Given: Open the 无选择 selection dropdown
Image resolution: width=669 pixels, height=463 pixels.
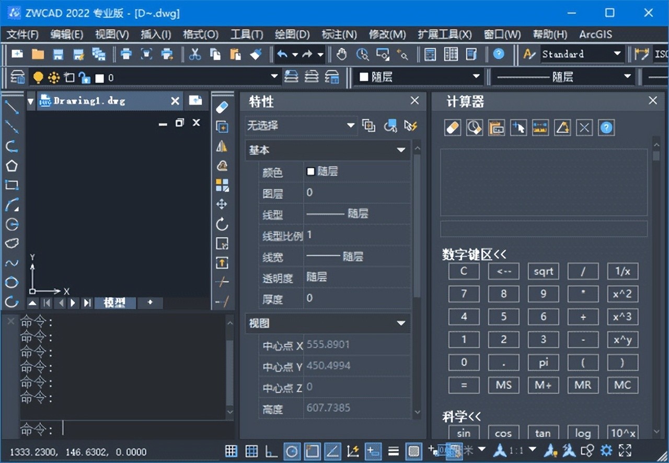Looking at the screenshot, I should coord(351,125).
